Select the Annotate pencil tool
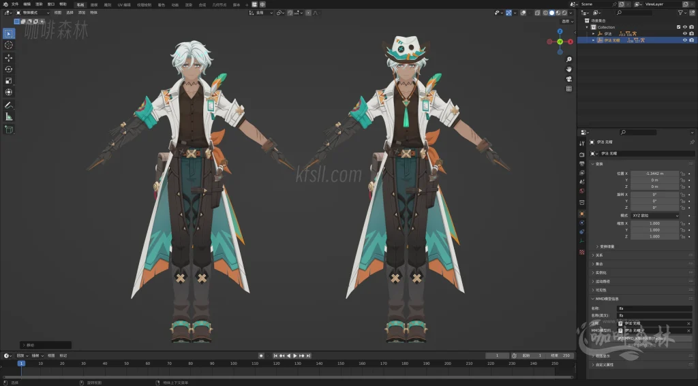The height and width of the screenshot is (386, 698). pyautogui.click(x=8, y=106)
